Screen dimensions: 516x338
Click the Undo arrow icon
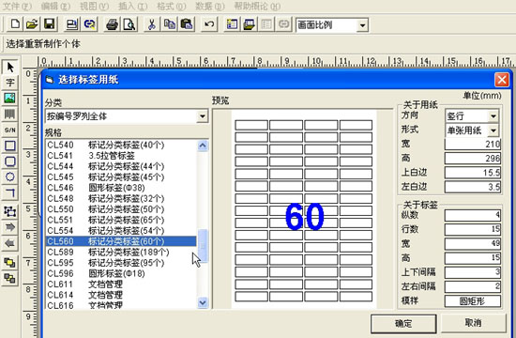[209, 24]
